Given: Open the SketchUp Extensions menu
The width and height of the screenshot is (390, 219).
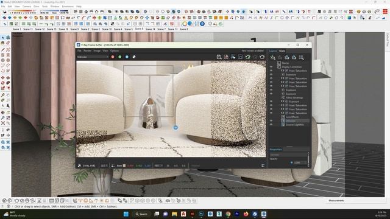Looking at the screenshot, I should point(68,7).
